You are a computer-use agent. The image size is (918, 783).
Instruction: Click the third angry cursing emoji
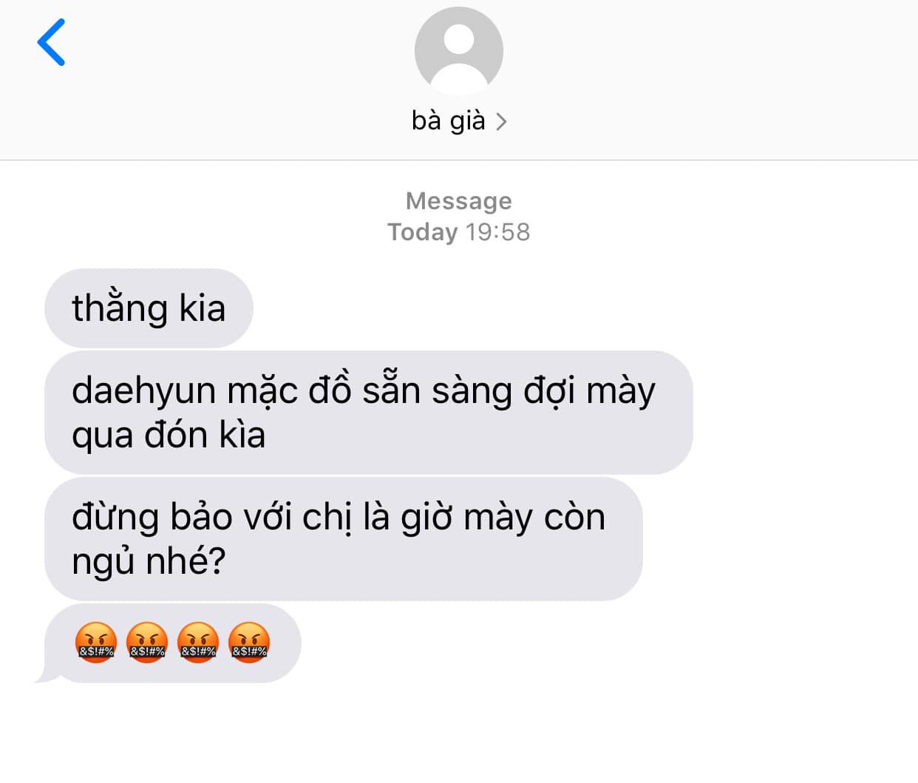coord(198,643)
